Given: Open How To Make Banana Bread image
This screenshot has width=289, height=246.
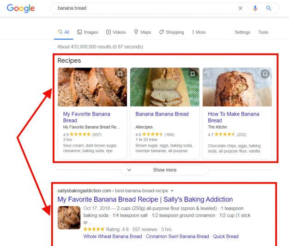Looking at the screenshot, I should 237,87.
